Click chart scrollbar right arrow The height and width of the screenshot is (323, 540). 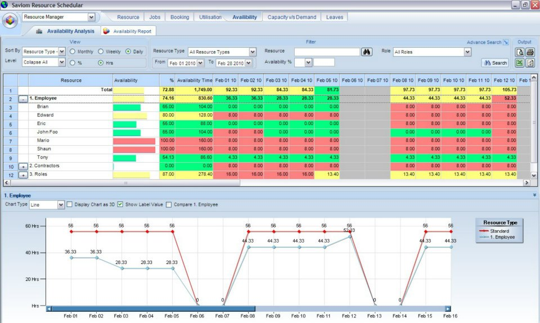pyautogui.click(x=448, y=309)
